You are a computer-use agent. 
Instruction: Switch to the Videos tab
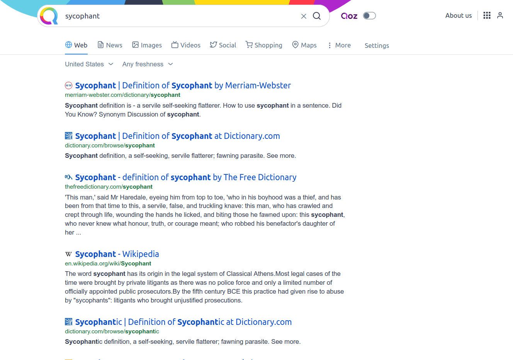[x=186, y=45]
